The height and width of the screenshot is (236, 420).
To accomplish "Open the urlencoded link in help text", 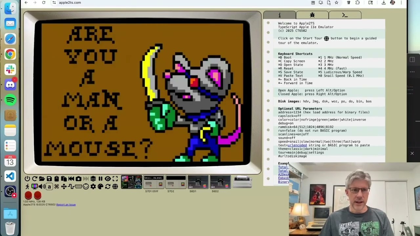I will 297,145.
